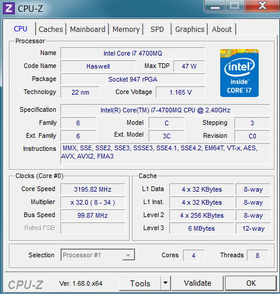Image resolution: width=280 pixels, height=294 pixels.
Task: Switch to the Caches tab
Action: coord(51,30)
